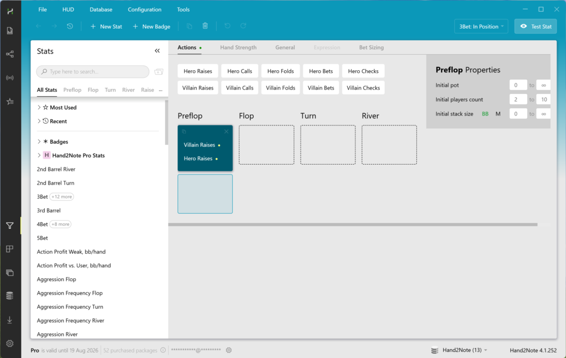Click the New Badge button

pos(151,27)
